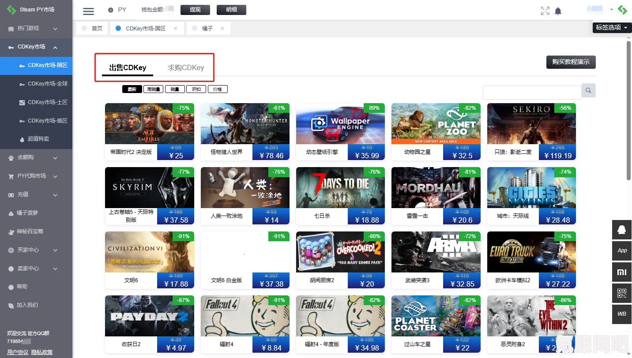
Task: Open the 动物园之星 Planet Zoo card
Action: click(x=436, y=132)
